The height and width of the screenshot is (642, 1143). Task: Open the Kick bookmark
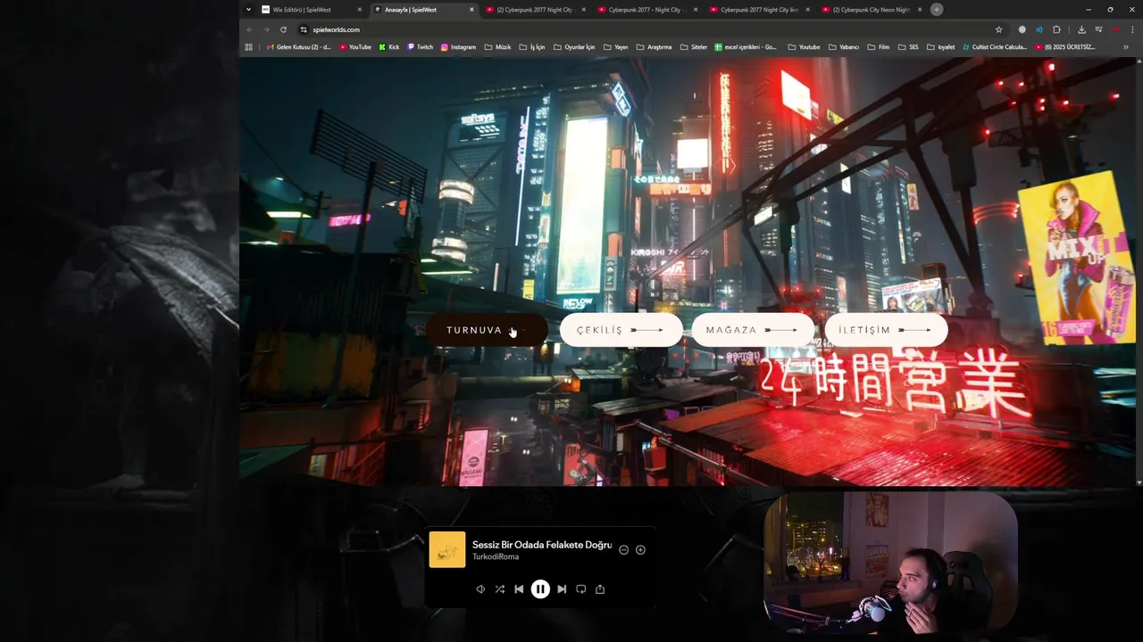389,47
